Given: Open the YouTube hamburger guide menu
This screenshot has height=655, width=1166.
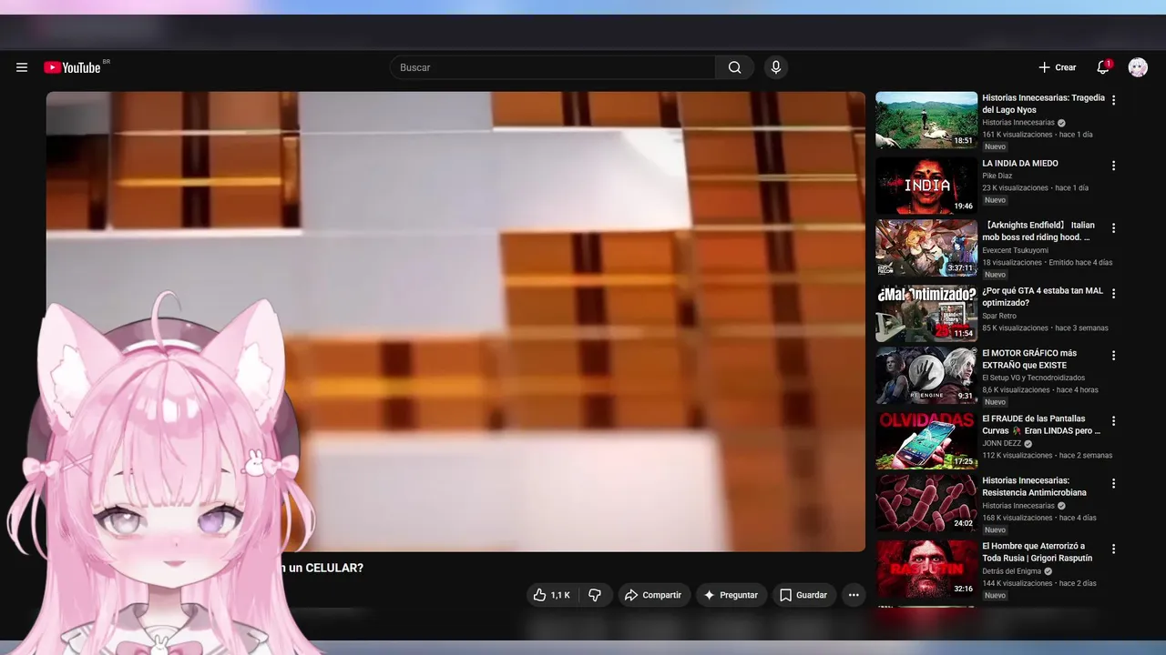Looking at the screenshot, I should point(22,67).
